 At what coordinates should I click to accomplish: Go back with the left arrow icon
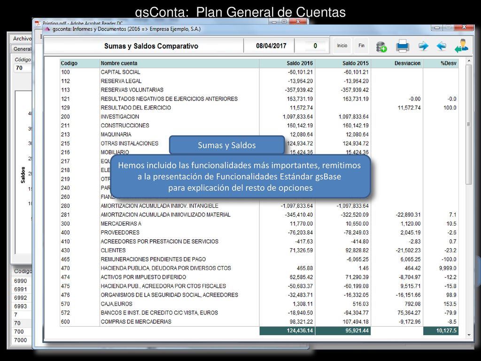click(441, 46)
